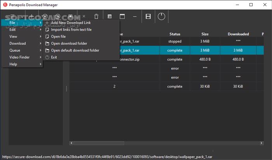Screen dimensions: 272x160
Task: Click the video finder film icon
Action: pyautogui.click(x=148, y=17)
